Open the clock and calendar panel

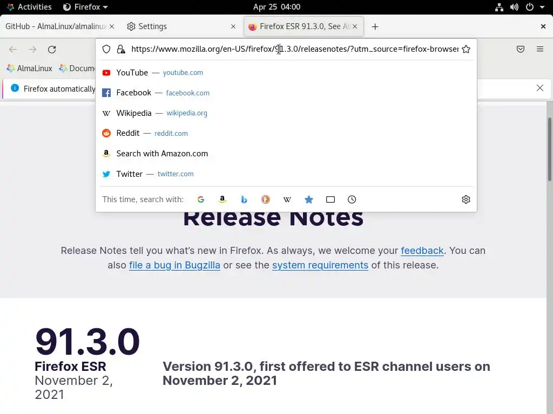click(x=276, y=7)
